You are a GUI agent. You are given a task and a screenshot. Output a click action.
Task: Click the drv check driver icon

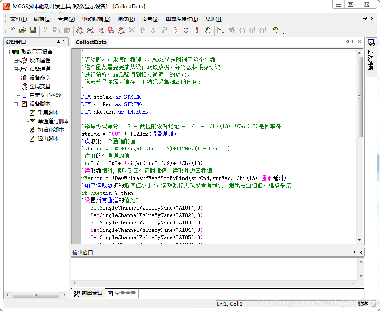click(187, 30)
